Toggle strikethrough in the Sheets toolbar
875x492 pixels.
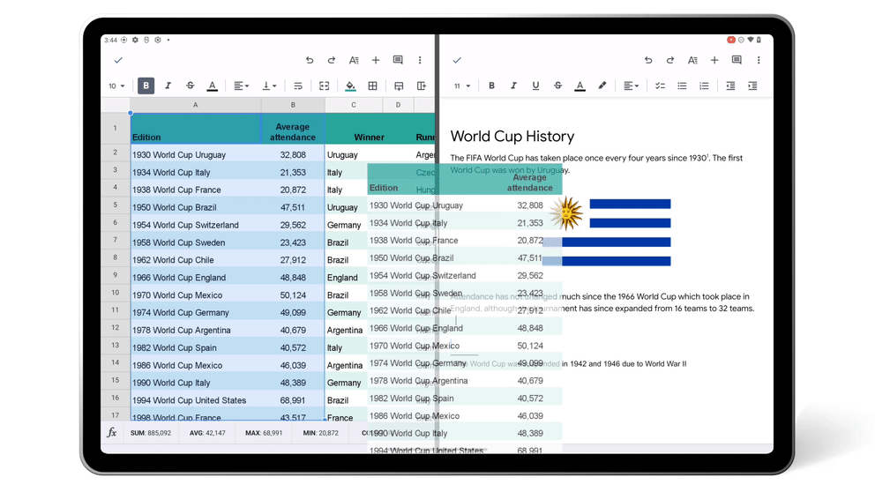point(191,86)
